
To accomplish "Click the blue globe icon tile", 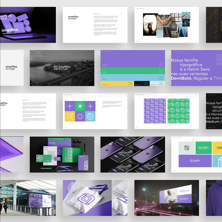I will 90,116.
